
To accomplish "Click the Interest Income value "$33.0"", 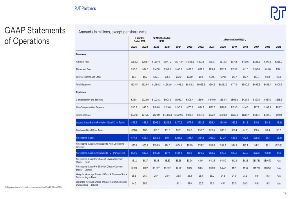I will (x=156, y=77).
